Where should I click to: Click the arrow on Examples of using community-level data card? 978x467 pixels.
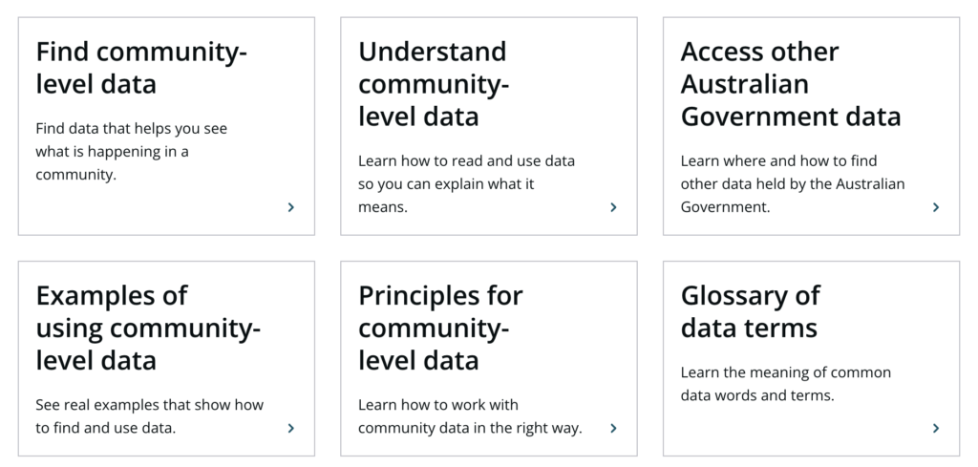pyautogui.click(x=291, y=428)
